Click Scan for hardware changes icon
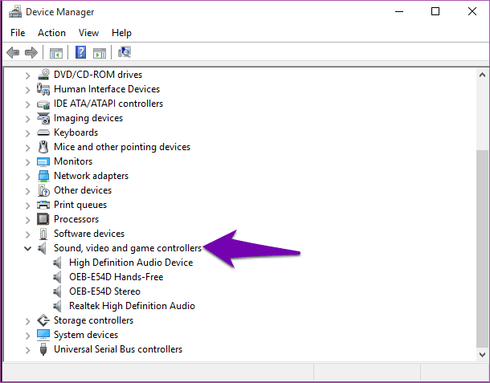 125,53
